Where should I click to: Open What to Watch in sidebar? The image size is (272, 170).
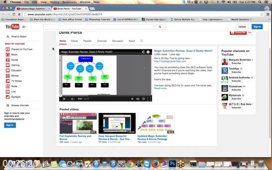[x=19, y=37]
